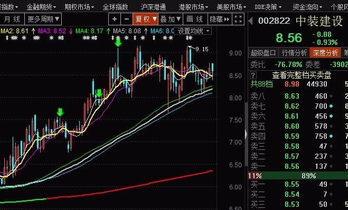Click blue diamond beside sell-four volume 758
The height and width of the screenshot is (210, 348).
point(331,136)
